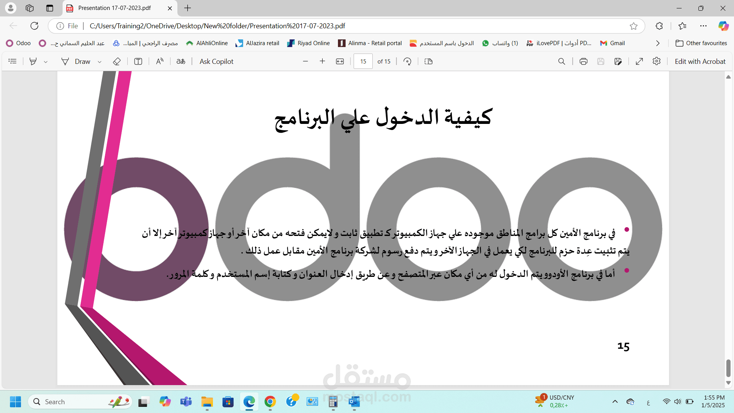The width and height of the screenshot is (734, 413).
Task: Select the Highlight tool
Action: (x=33, y=61)
